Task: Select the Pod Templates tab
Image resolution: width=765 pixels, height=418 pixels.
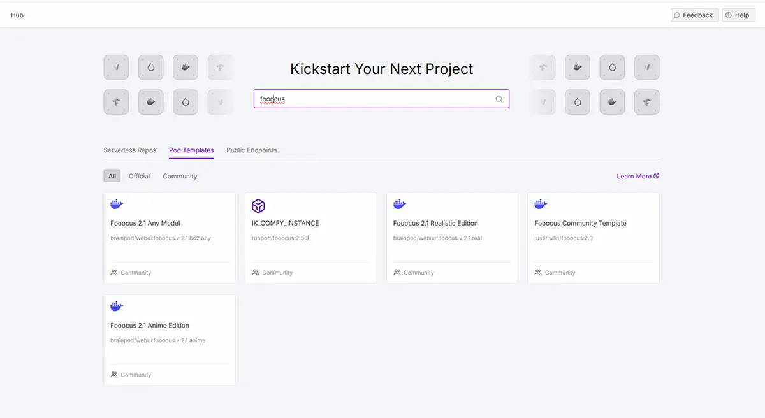Action: click(x=191, y=150)
